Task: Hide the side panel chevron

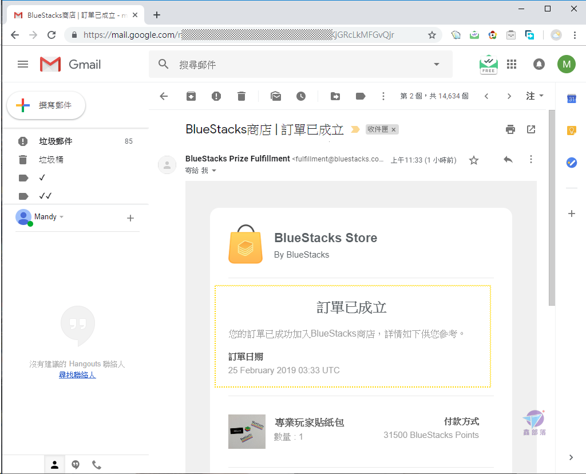Action: pos(571,457)
